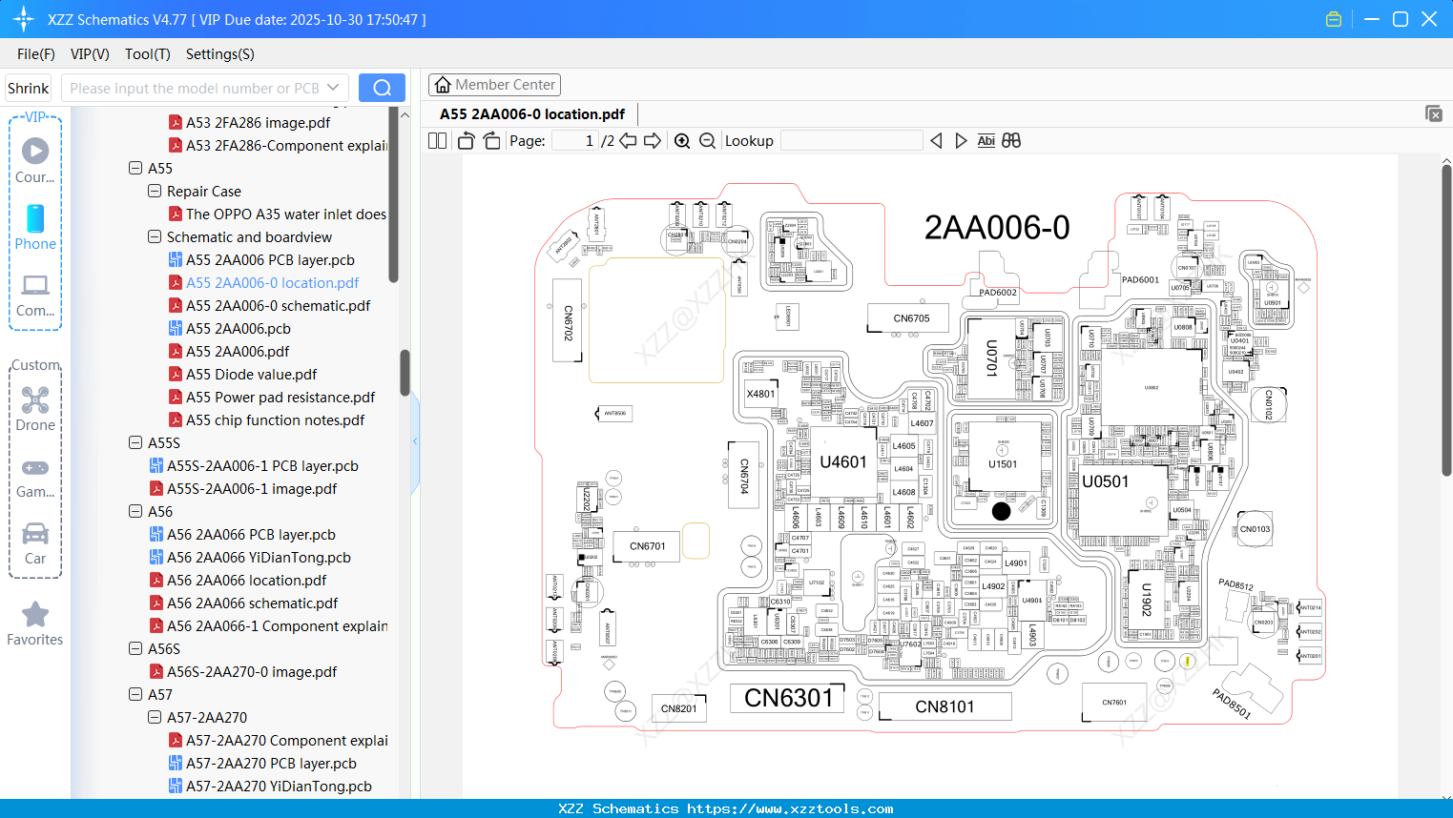Click inside the Page number input field

pyautogui.click(x=576, y=140)
